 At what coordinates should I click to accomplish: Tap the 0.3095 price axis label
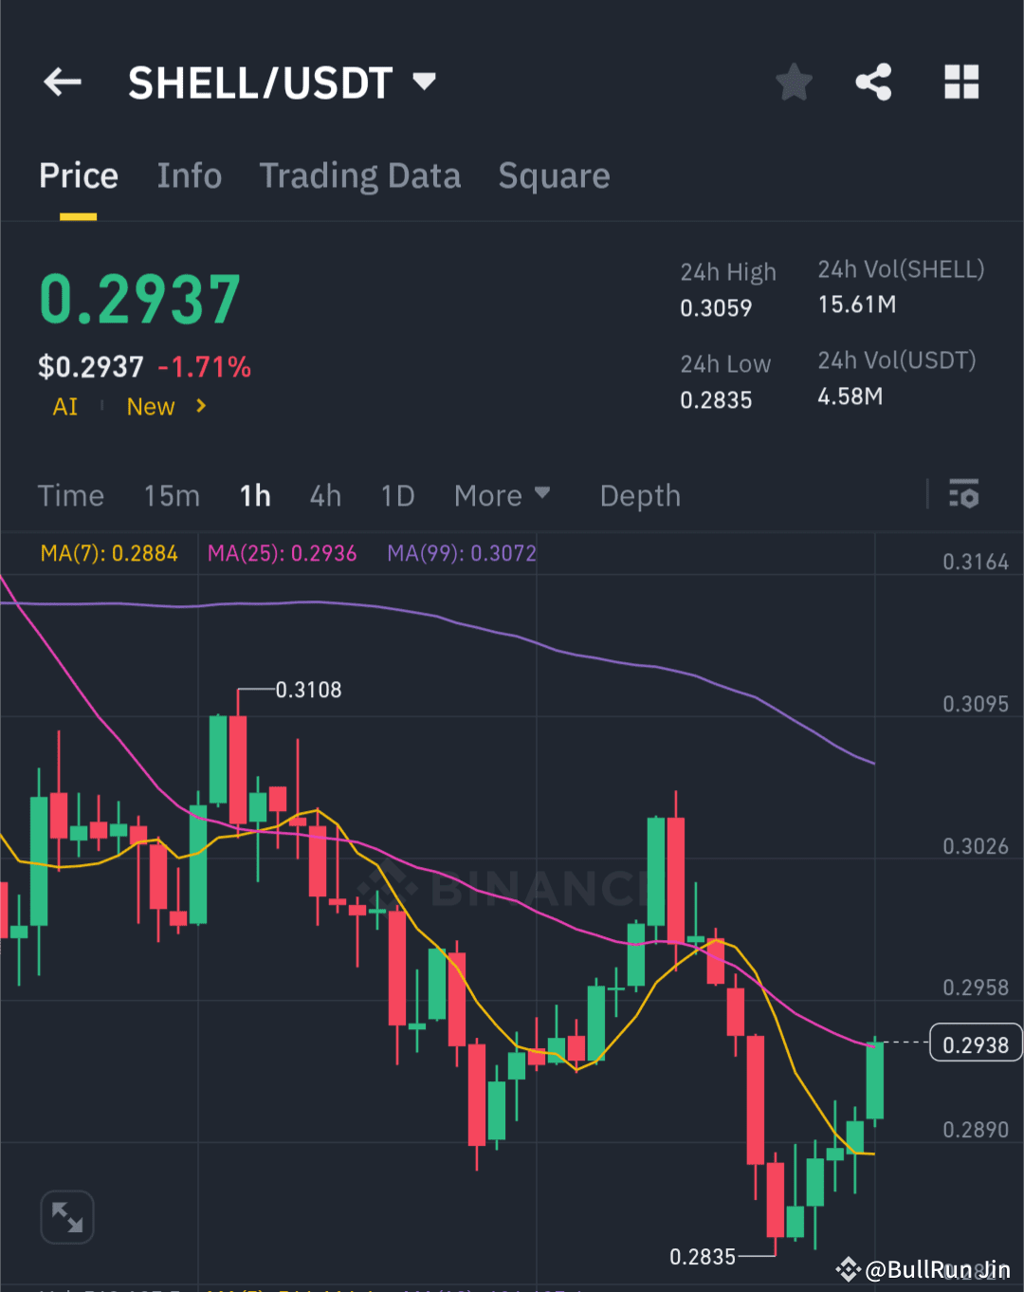976,704
